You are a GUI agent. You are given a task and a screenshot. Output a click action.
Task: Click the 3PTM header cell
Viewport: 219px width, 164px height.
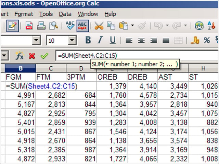[x=81, y=77]
